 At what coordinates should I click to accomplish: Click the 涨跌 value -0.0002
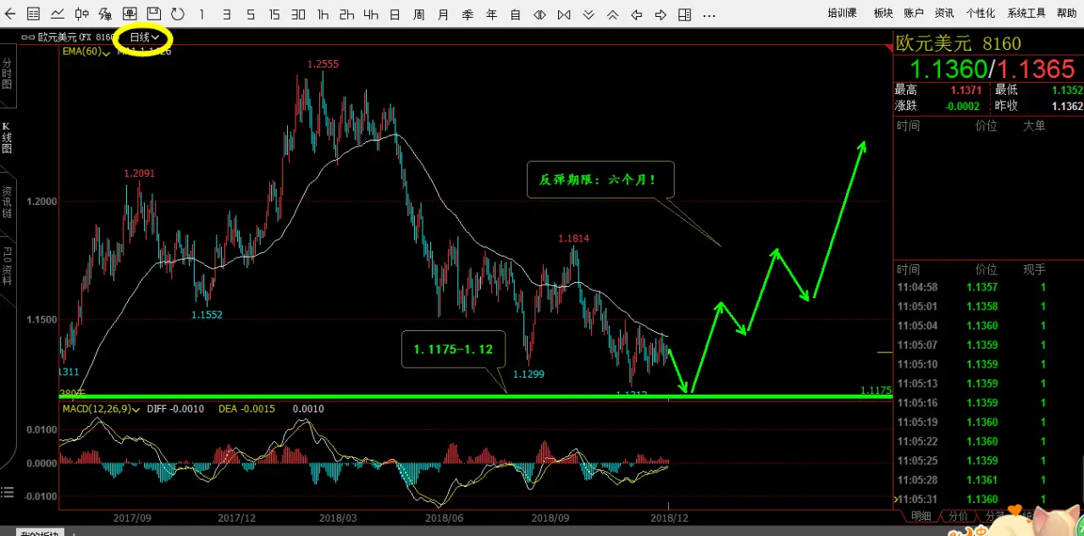tap(962, 106)
